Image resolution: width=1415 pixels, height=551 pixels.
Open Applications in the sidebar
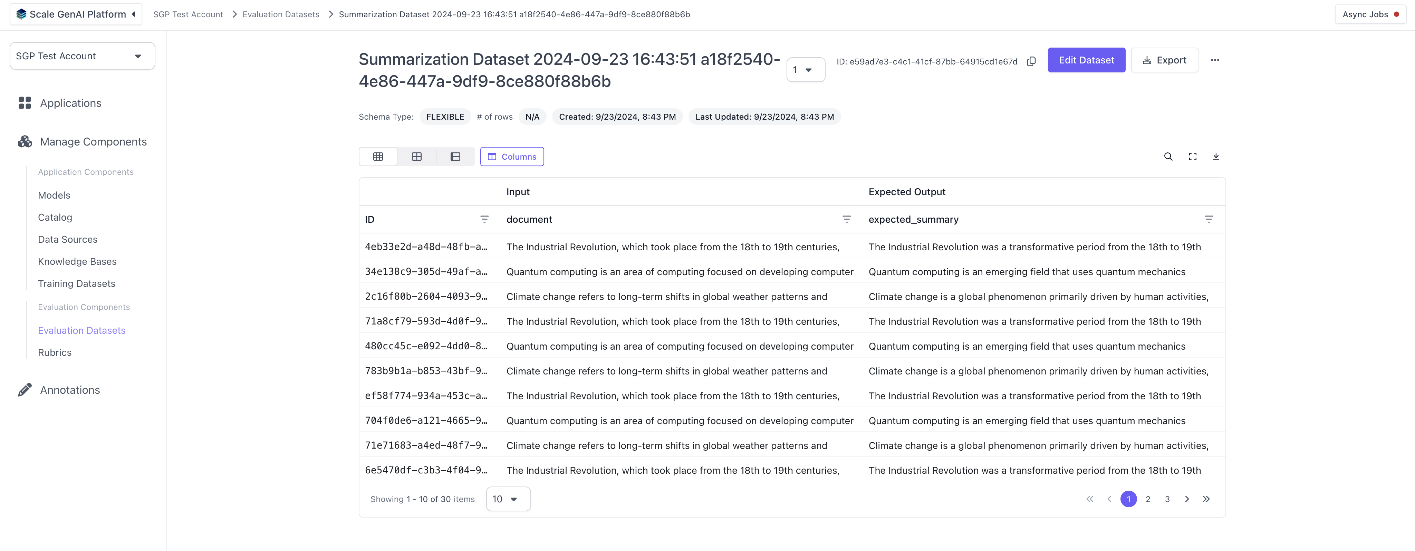(70, 103)
